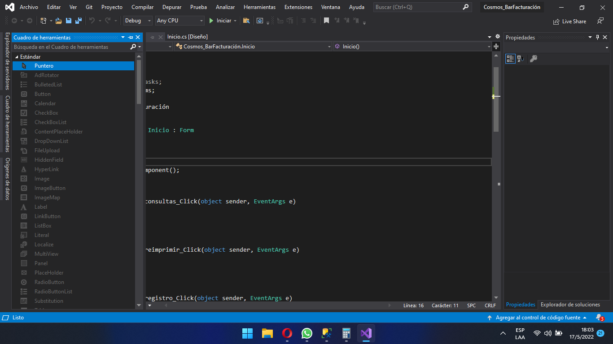Click the New Project toolbar icon
Image resolution: width=613 pixels, height=344 pixels.
(x=43, y=21)
